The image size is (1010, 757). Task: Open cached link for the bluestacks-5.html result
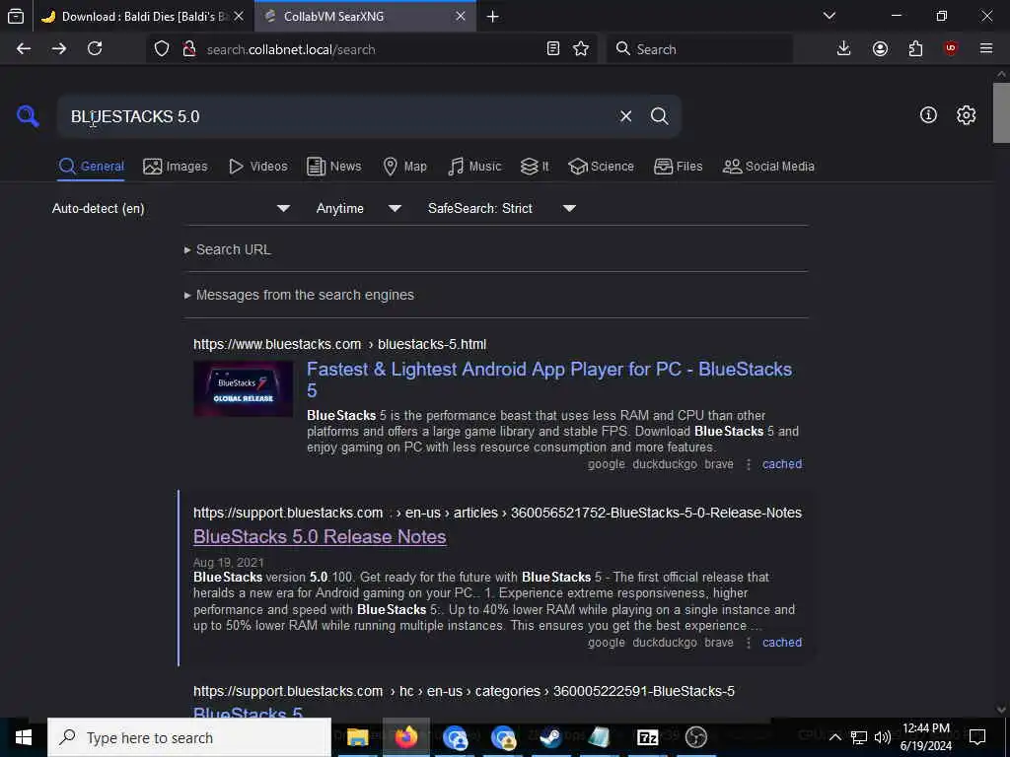pyautogui.click(x=782, y=464)
